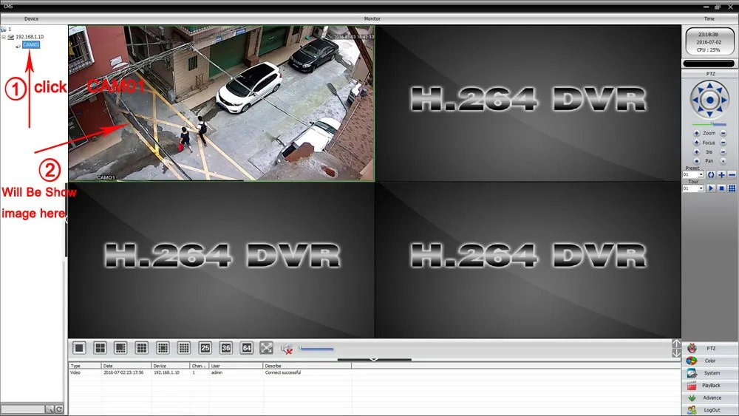The image size is (739, 416).
Task: Switch to 25-view layout
Action: coord(205,348)
